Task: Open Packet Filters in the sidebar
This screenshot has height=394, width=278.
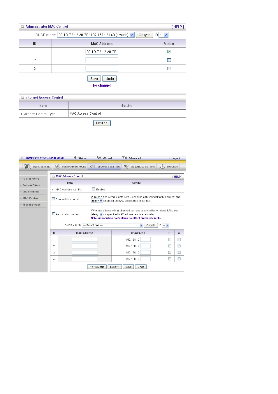Action: coord(31,179)
